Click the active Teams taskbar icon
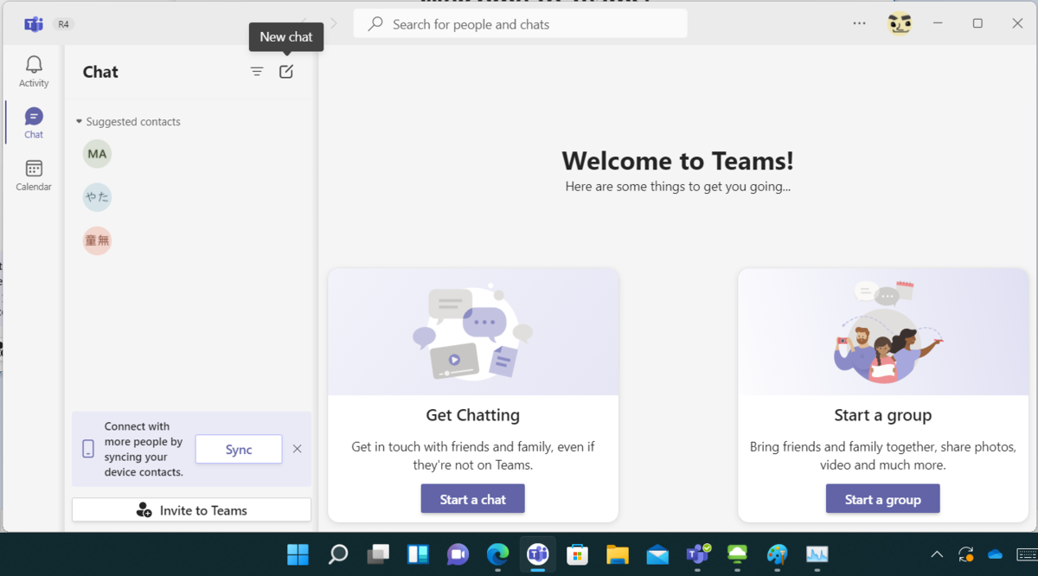This screenshot has height=576, width=1038. 538,554
